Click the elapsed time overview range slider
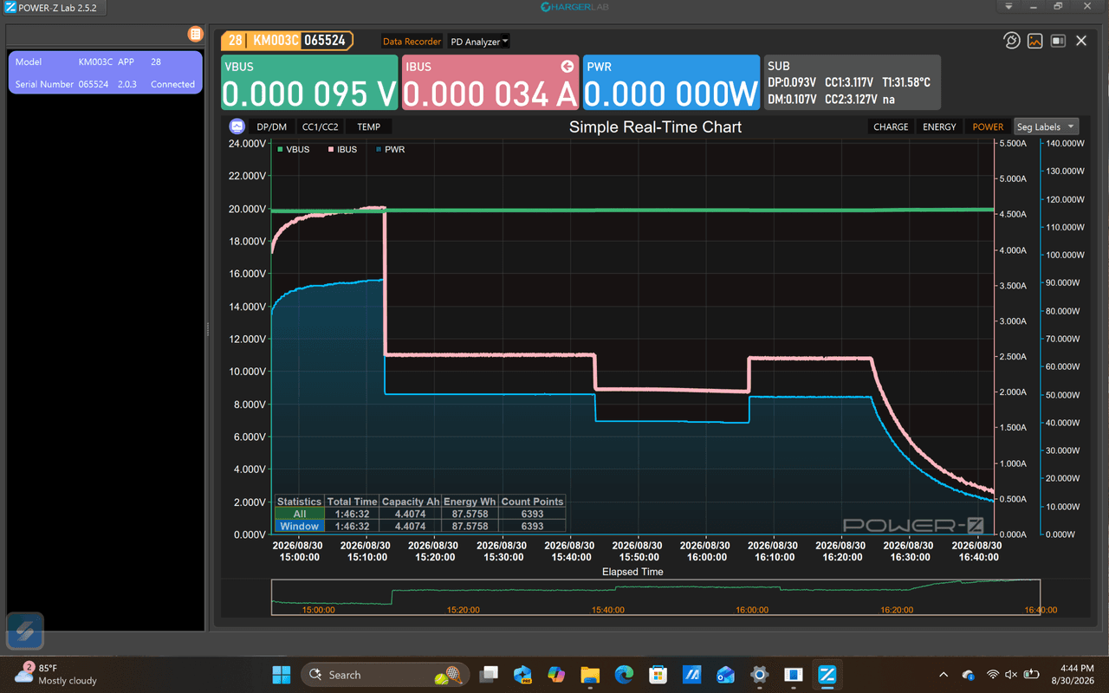 [656, 597]
